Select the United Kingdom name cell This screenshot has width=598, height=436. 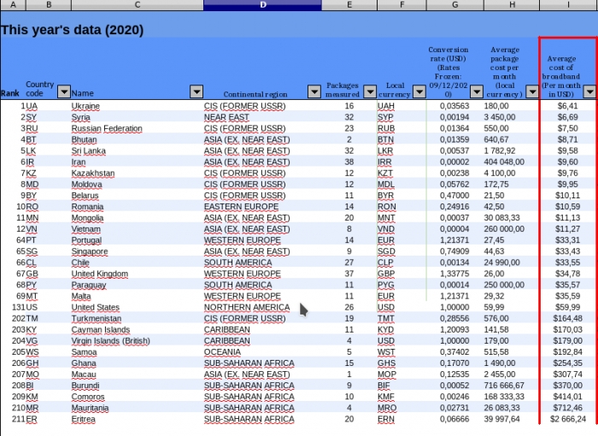pos(138,274)
